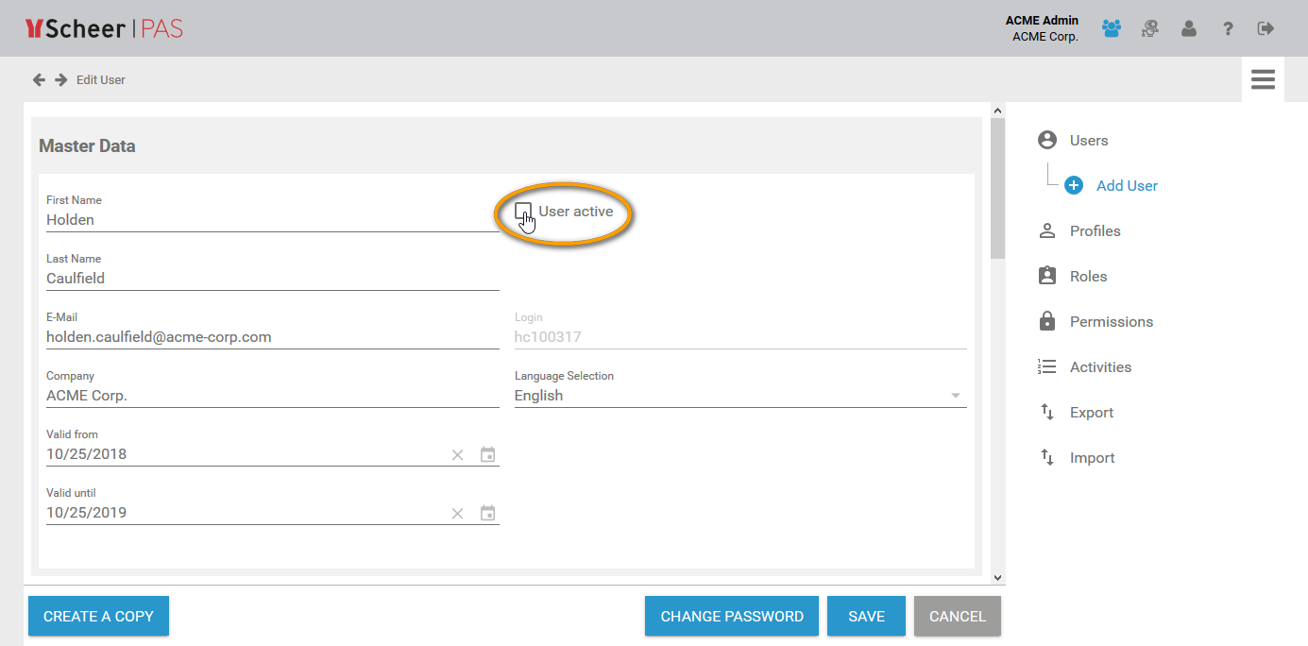Click Create a Copy button
This screenshot has height=646, width=1308.
click(x=98, y=616)
